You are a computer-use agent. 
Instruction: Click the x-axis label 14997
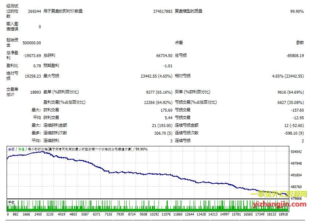[x=224, y=214]
